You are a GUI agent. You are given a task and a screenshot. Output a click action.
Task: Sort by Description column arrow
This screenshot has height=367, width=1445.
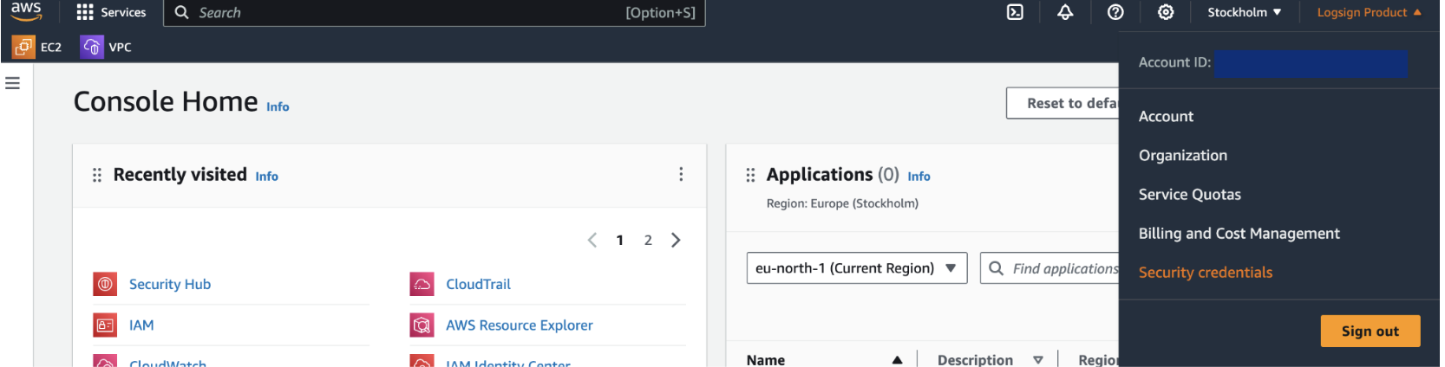coord(1038,360)
